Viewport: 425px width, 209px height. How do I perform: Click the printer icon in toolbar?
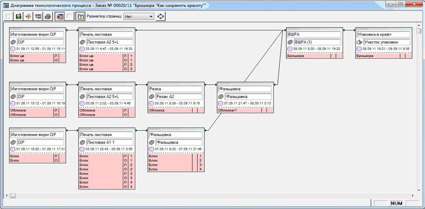(48, 17)
